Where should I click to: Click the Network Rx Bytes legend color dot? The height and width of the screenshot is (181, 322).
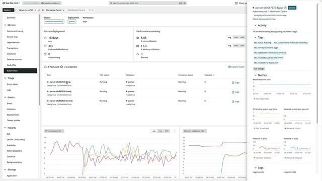click(x=285, y=158)
